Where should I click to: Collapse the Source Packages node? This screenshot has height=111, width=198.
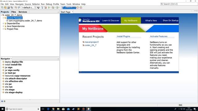pyautogui.click(x=3, y=18)
